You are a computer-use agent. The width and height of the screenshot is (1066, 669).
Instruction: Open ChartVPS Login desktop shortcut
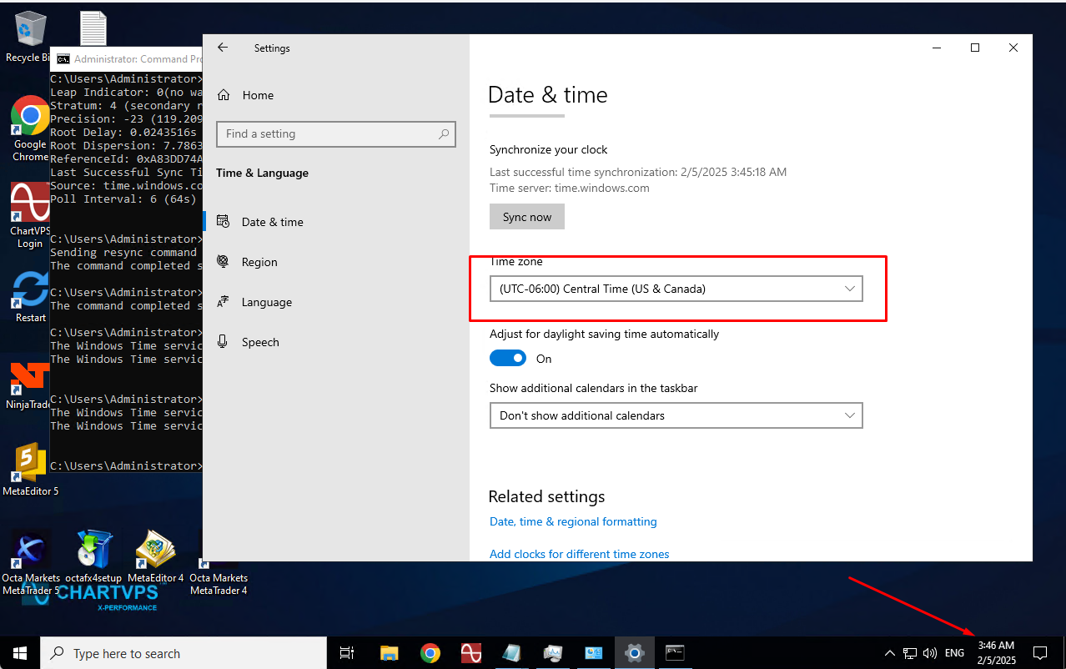point(30,215)
